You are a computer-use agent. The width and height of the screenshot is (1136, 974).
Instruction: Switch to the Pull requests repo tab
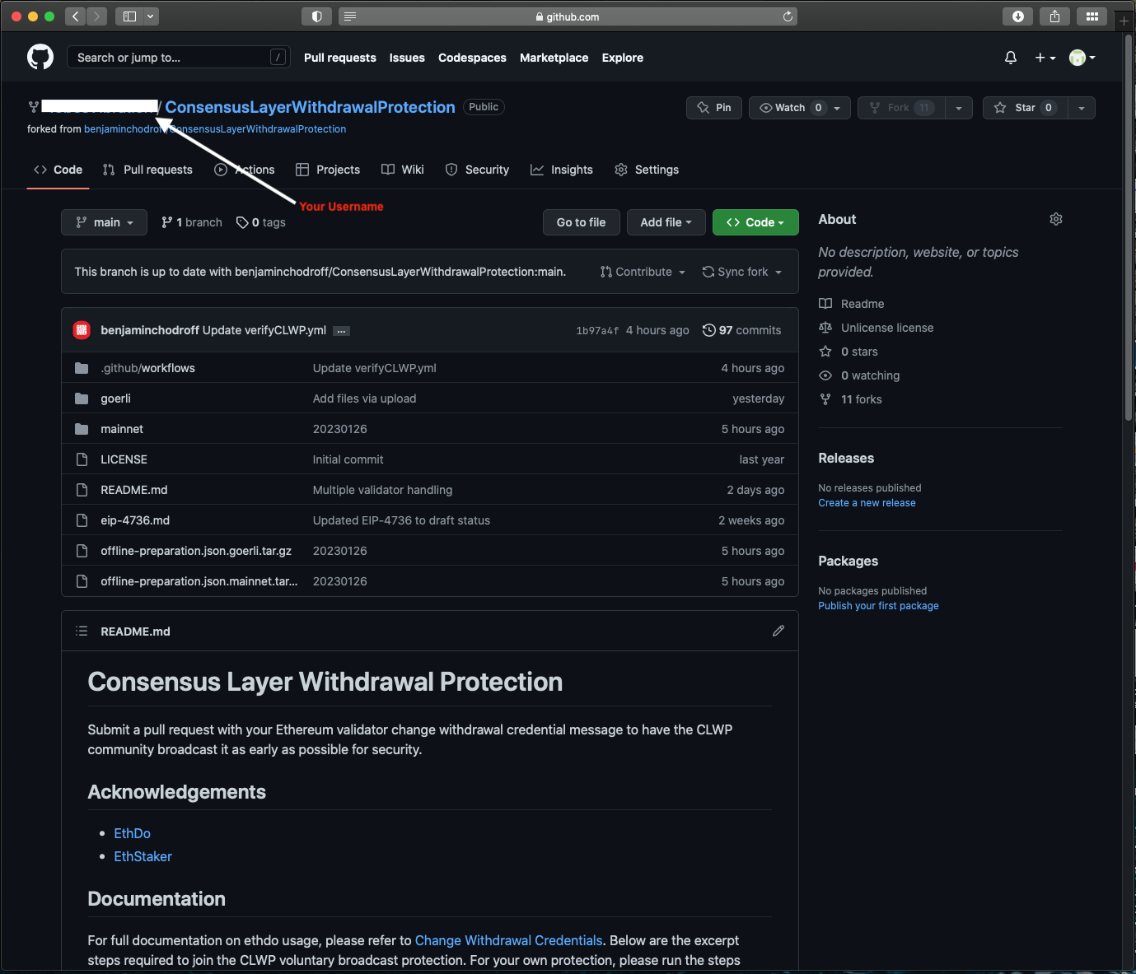coord(147,170)
